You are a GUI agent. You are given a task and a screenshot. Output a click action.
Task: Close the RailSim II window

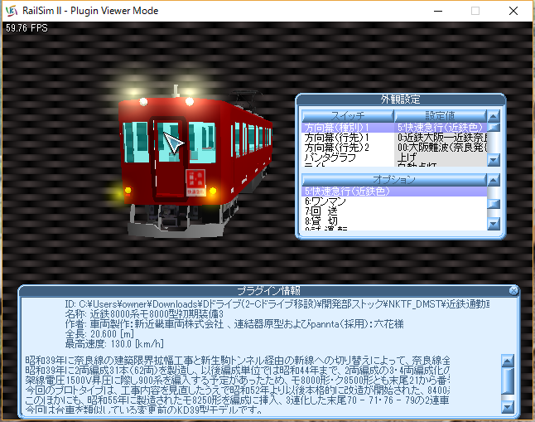click(513, 11)
